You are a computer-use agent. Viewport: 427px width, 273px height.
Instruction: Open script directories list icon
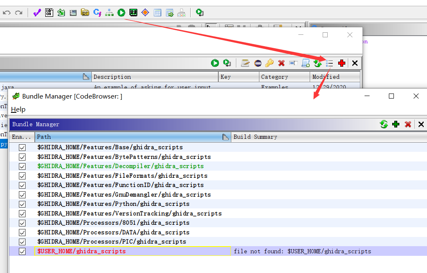[329, 63]
